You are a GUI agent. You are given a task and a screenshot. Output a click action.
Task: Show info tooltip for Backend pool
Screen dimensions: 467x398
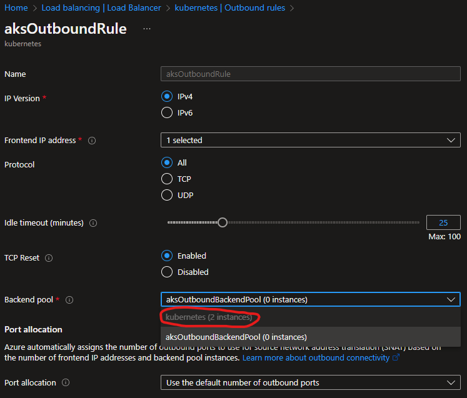pos(69,300)
